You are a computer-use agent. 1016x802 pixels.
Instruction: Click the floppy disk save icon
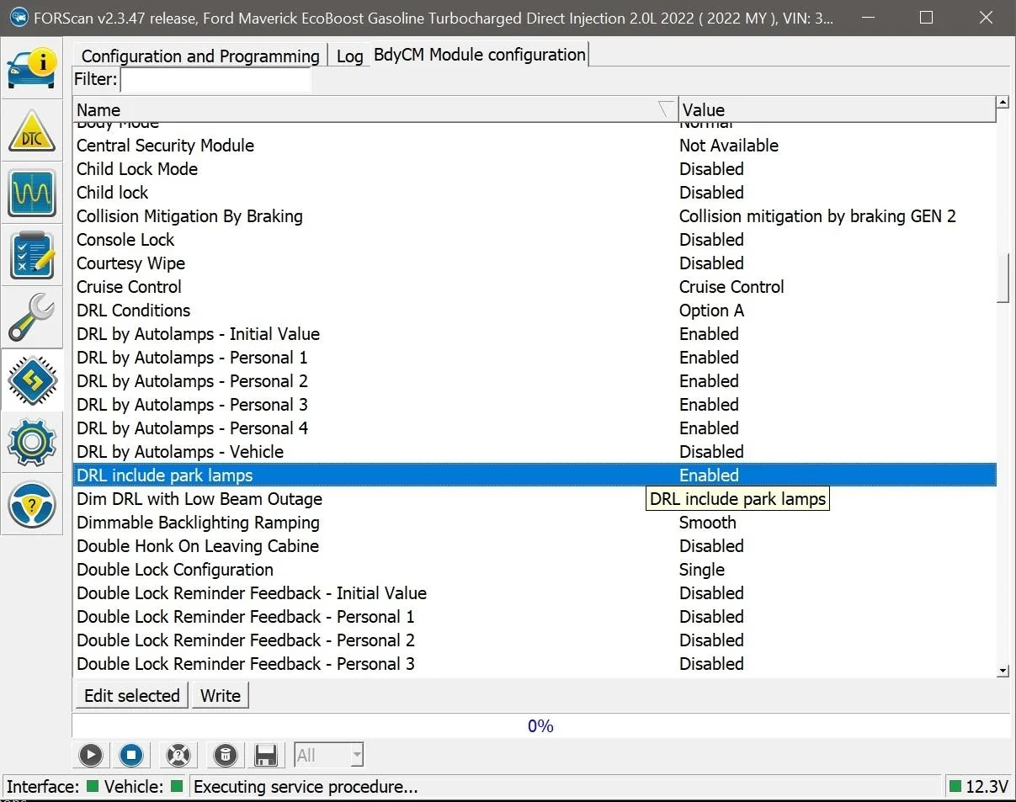[266, 755]
